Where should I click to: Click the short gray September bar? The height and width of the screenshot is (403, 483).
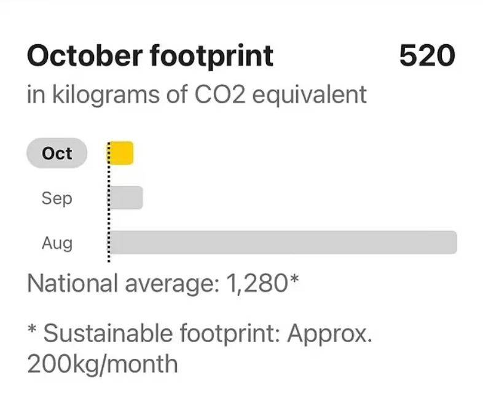[127, 198]
